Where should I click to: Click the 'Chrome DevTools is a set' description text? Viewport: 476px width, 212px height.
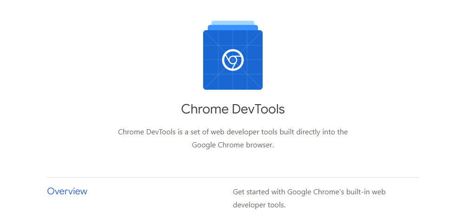(x=233, y=139)
